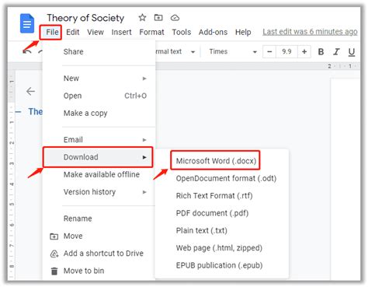The image size is (368, 287).
Task: Apply italic formatting with the I icon
Action: pyautogui.click(x=336, y=52)
